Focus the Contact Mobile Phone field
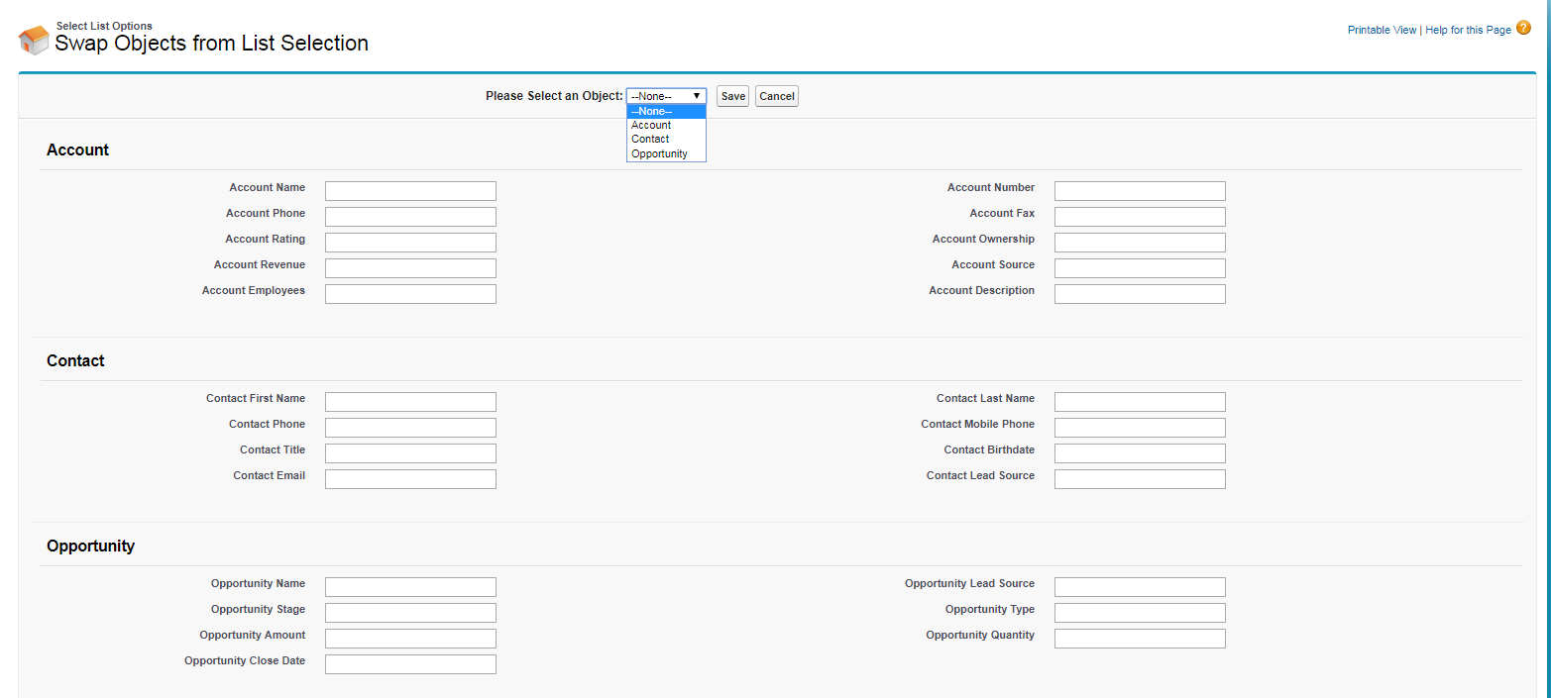 (1140, 428)
